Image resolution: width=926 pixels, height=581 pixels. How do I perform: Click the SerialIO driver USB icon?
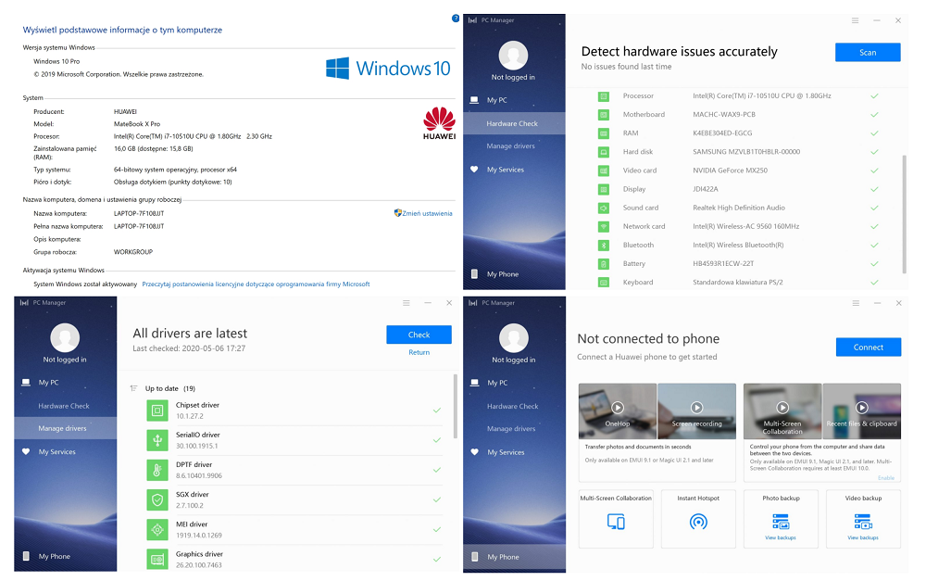point(157,440)
